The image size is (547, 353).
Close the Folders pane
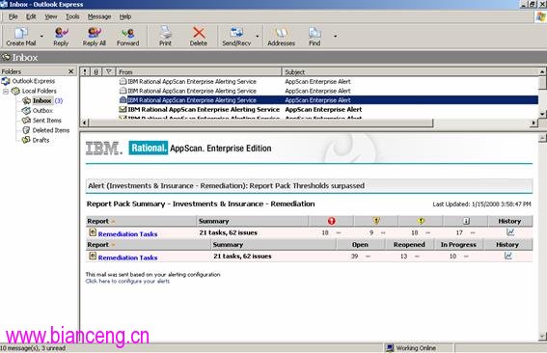[70, 71]
